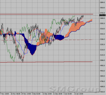Image resolution: width=106 pixels, height=95 pixels.
Task: Click the 21 Dec 18:00 time label
Action: [58, 94]
